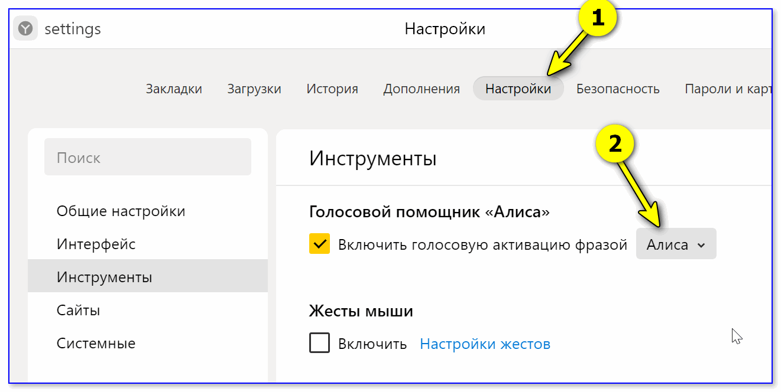This screenshot has height=392, width=781.
Task: Open Интерфейс section in the sidebar
Action: pos(148,244)
